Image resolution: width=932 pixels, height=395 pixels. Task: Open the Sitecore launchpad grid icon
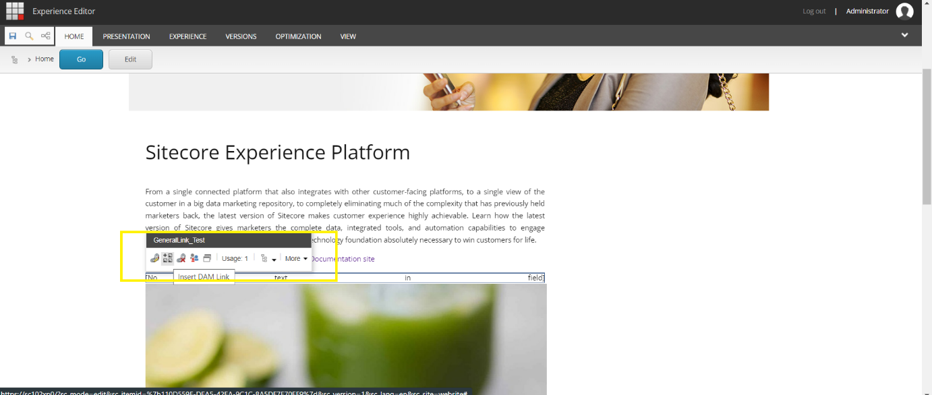pos(15,11)
